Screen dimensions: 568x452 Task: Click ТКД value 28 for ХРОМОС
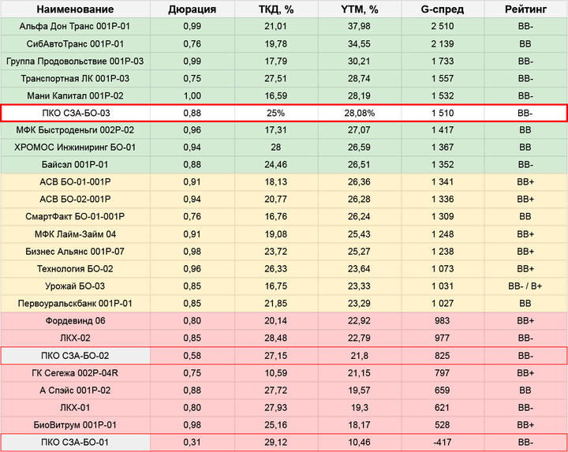coord(276,148)
